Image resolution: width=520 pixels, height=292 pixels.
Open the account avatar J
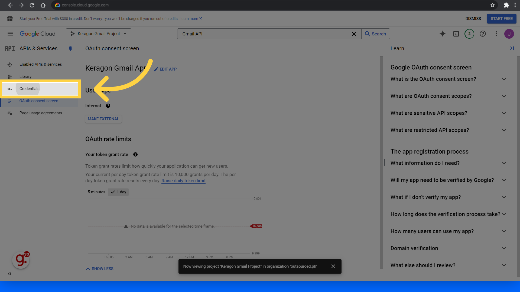coord(509,34)
